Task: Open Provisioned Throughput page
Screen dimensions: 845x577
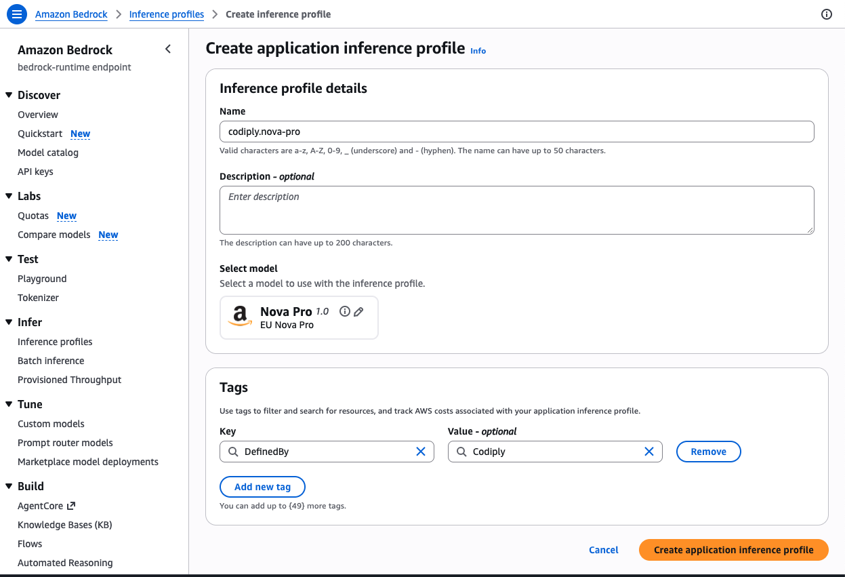Action: coord(70,380)
